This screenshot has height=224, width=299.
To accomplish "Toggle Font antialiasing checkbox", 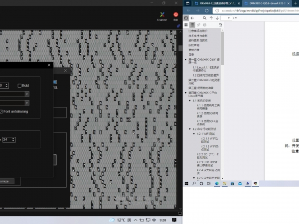I will [1, 112].
